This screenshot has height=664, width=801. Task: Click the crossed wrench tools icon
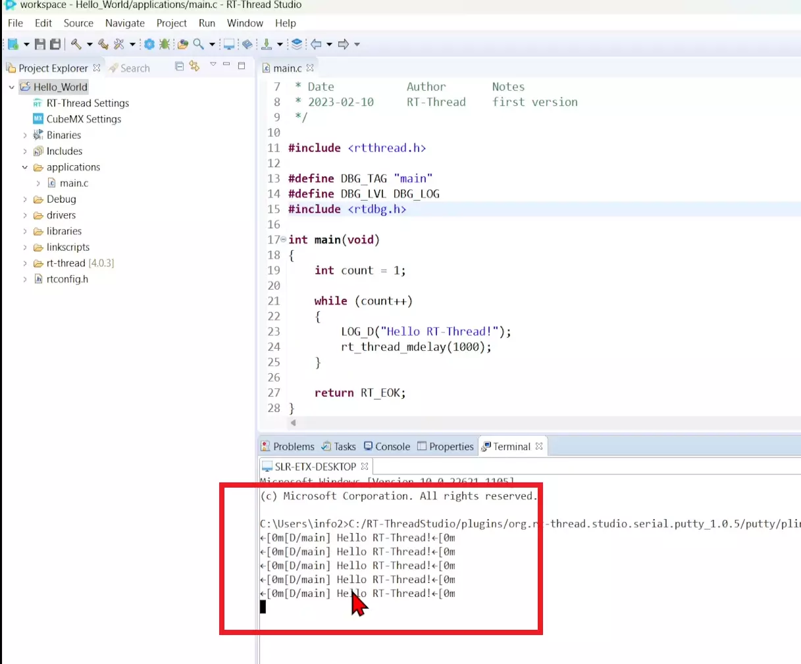tap(118, 44)
